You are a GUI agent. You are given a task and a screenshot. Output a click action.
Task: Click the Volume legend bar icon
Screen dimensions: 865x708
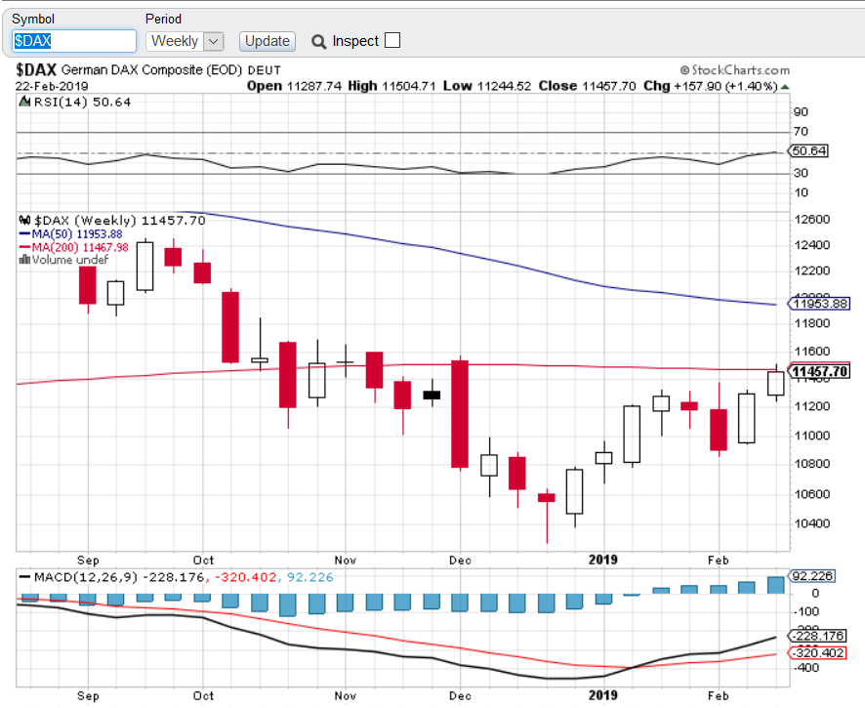(x=23, y=260)
